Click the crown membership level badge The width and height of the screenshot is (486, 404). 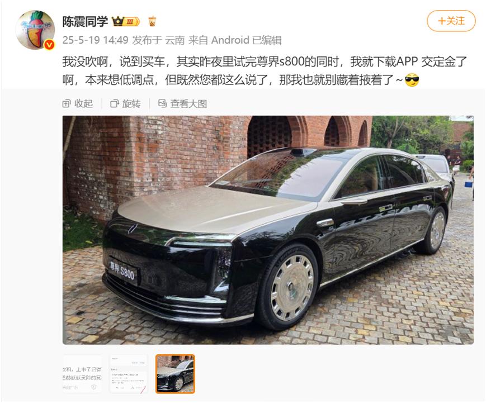(126, 21)
